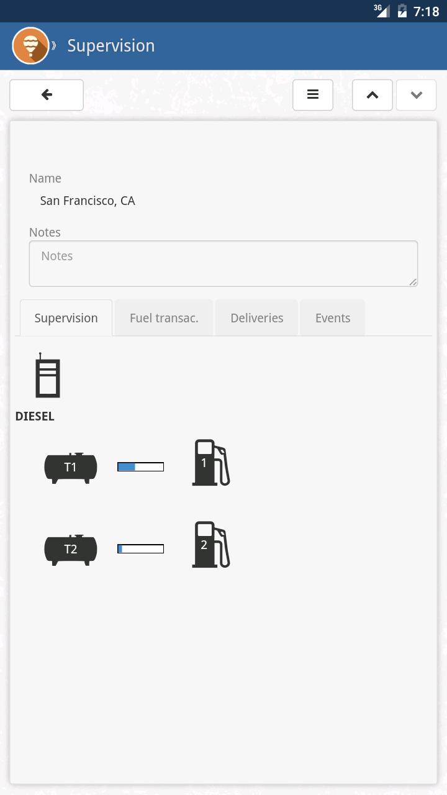
Task: Focus the Notes text area
Action: 223,264
